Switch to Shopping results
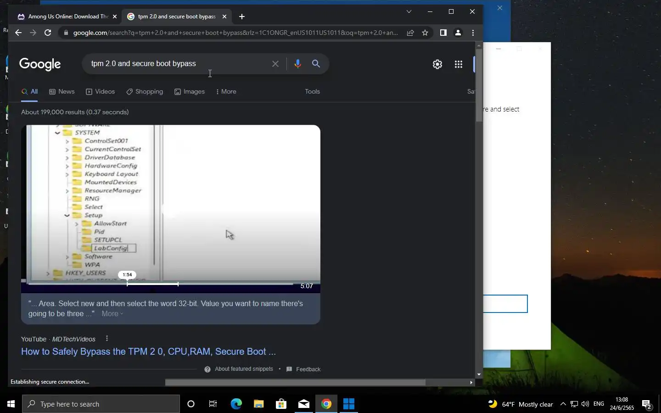661x413 pixels. tap(145, 91)
